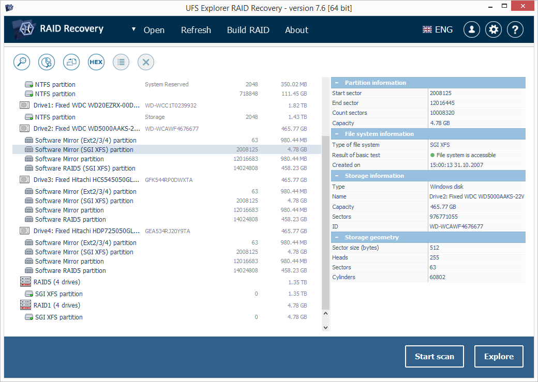Click the RAID1 (4 drives) array icon

(25, 305)
